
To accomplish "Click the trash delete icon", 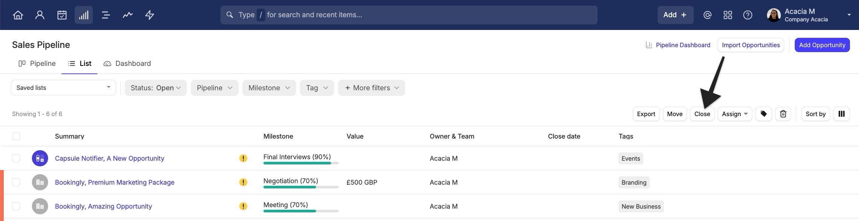I will click(783, 114).
